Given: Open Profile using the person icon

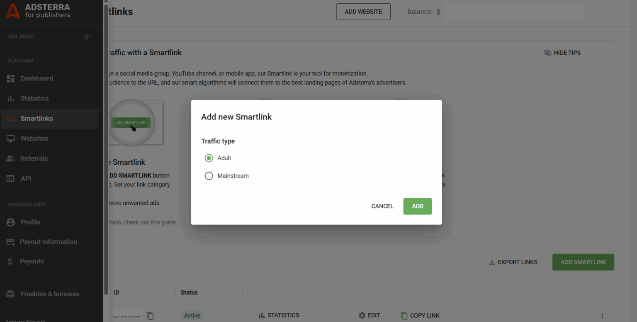Looking at the screenshot, I should [11, 222].
